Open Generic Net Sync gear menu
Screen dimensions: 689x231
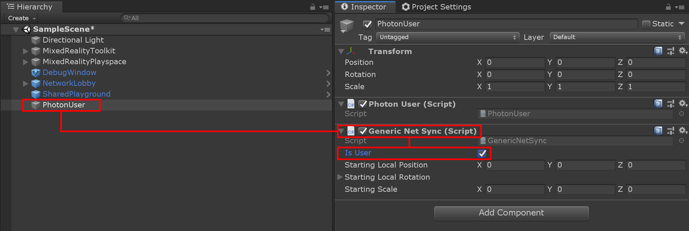pos(683,131)
